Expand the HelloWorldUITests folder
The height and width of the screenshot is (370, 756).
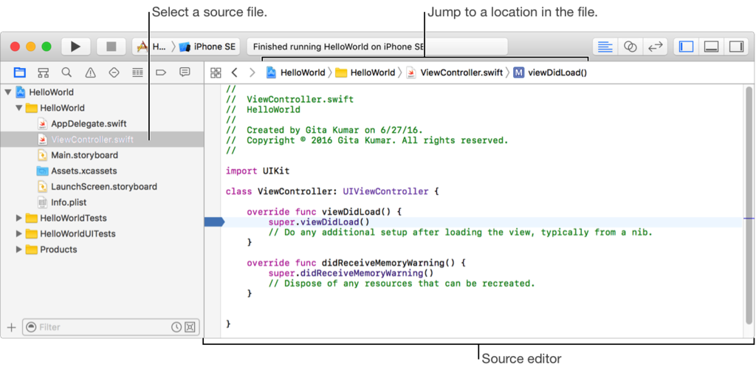tap(18, 234)
